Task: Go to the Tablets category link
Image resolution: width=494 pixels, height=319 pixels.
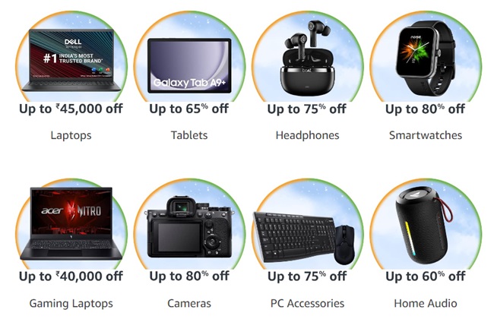Action: point(189,135)
